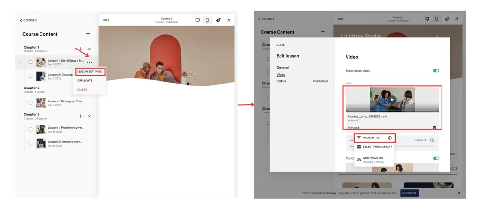This screenshot has width=482, height=214.
Task: Open thumbnail of Lesson 1: Identifying a Pr...
Action: (41, 62)
